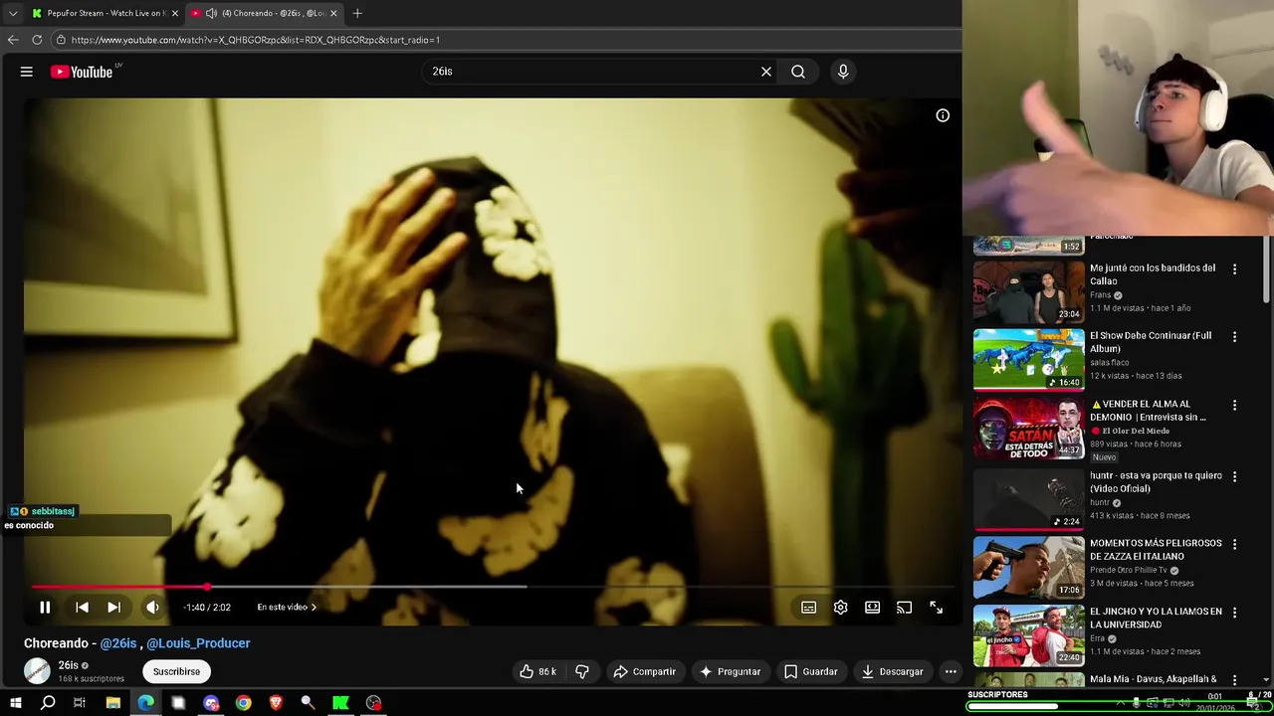Open Google Chrome from the taskbar
This screenshot has height=716, width=1274.
tap(244, 703)
